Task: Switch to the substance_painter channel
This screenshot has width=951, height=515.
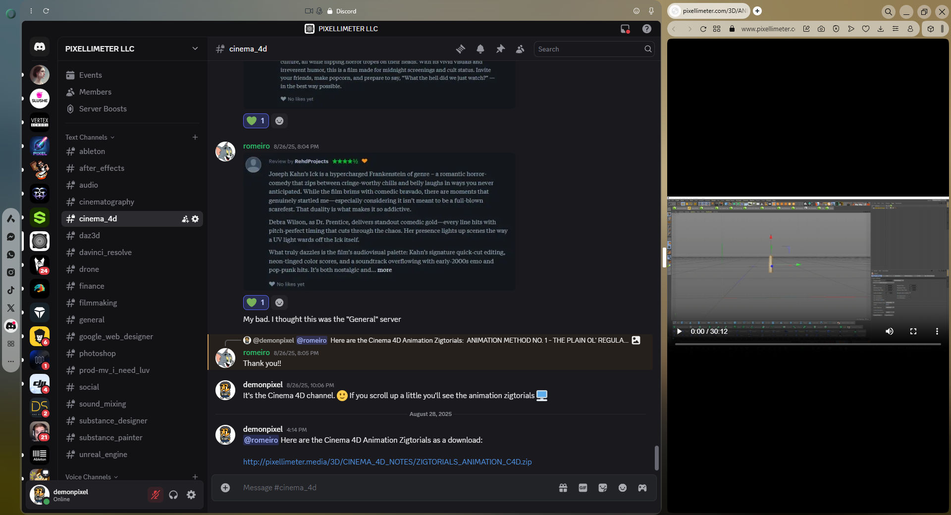Action: (132, 438)
